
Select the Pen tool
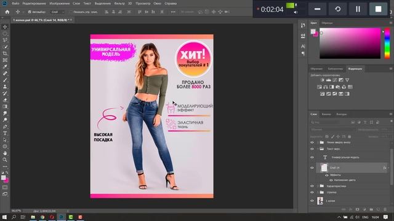pos(5,126)
